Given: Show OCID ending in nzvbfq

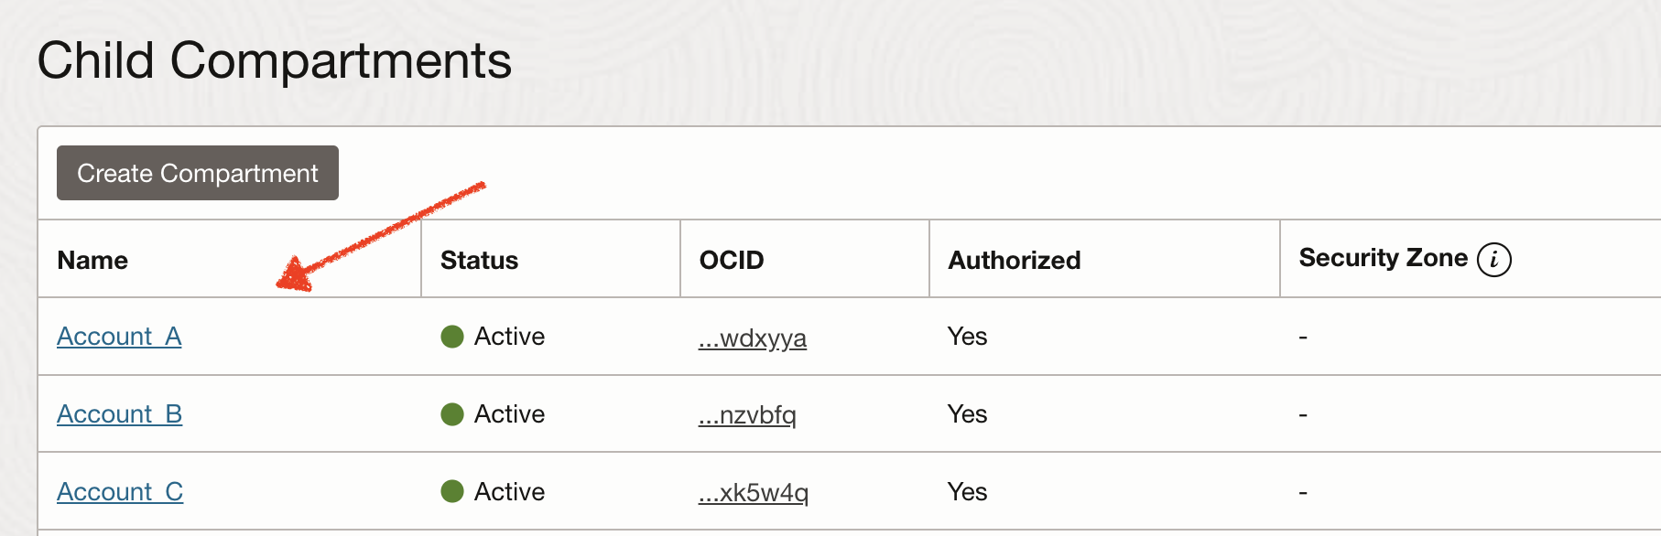Looking at the screenshot, I should click(x=747, y=415).
